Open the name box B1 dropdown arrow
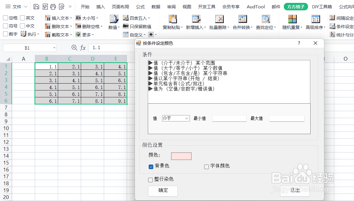The image size is (354, 201). click(54, 48)
